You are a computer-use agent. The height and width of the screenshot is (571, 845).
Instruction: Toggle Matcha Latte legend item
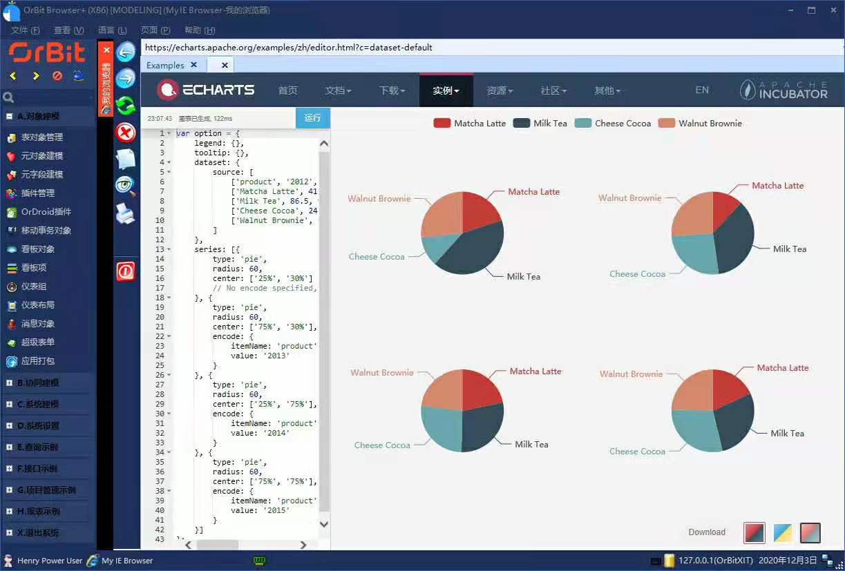click(470, 124)
